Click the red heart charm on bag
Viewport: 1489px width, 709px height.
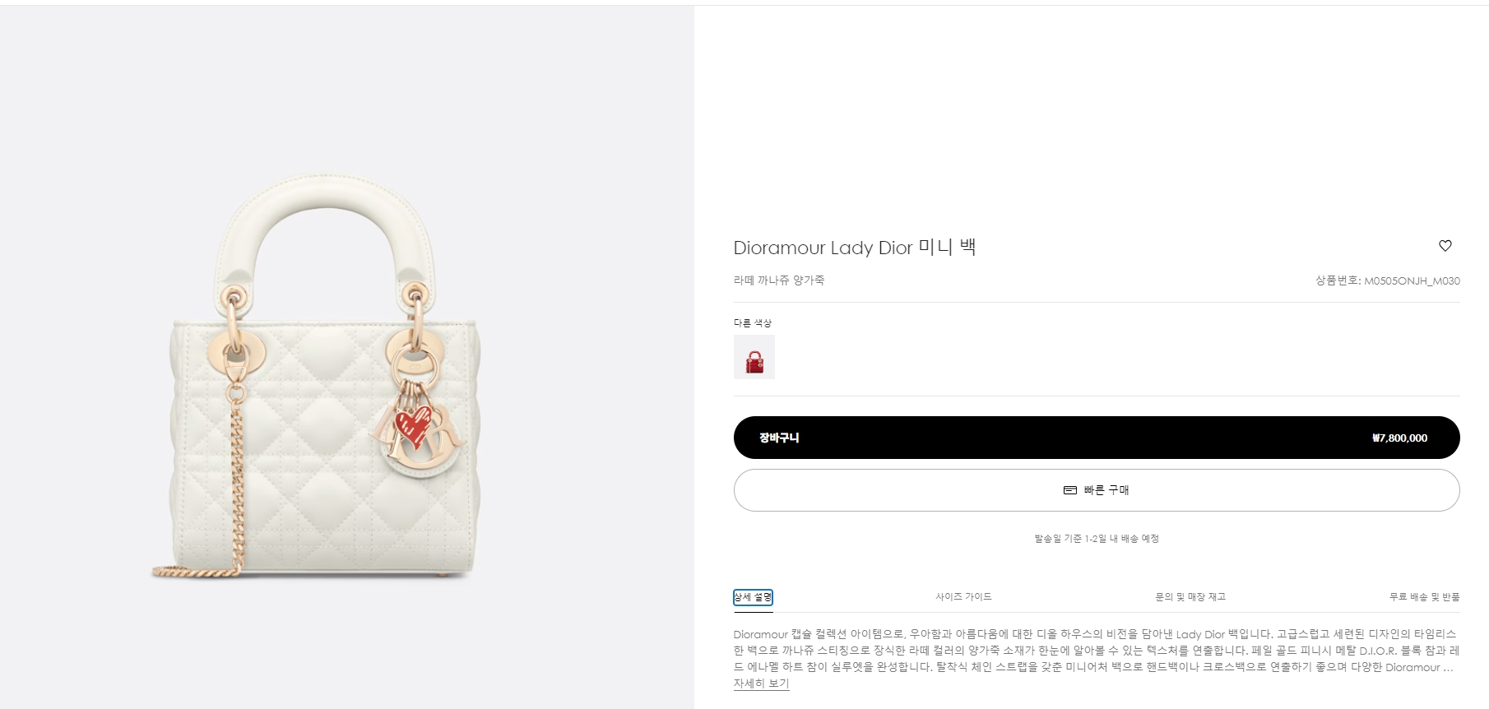tap(413, 424)
